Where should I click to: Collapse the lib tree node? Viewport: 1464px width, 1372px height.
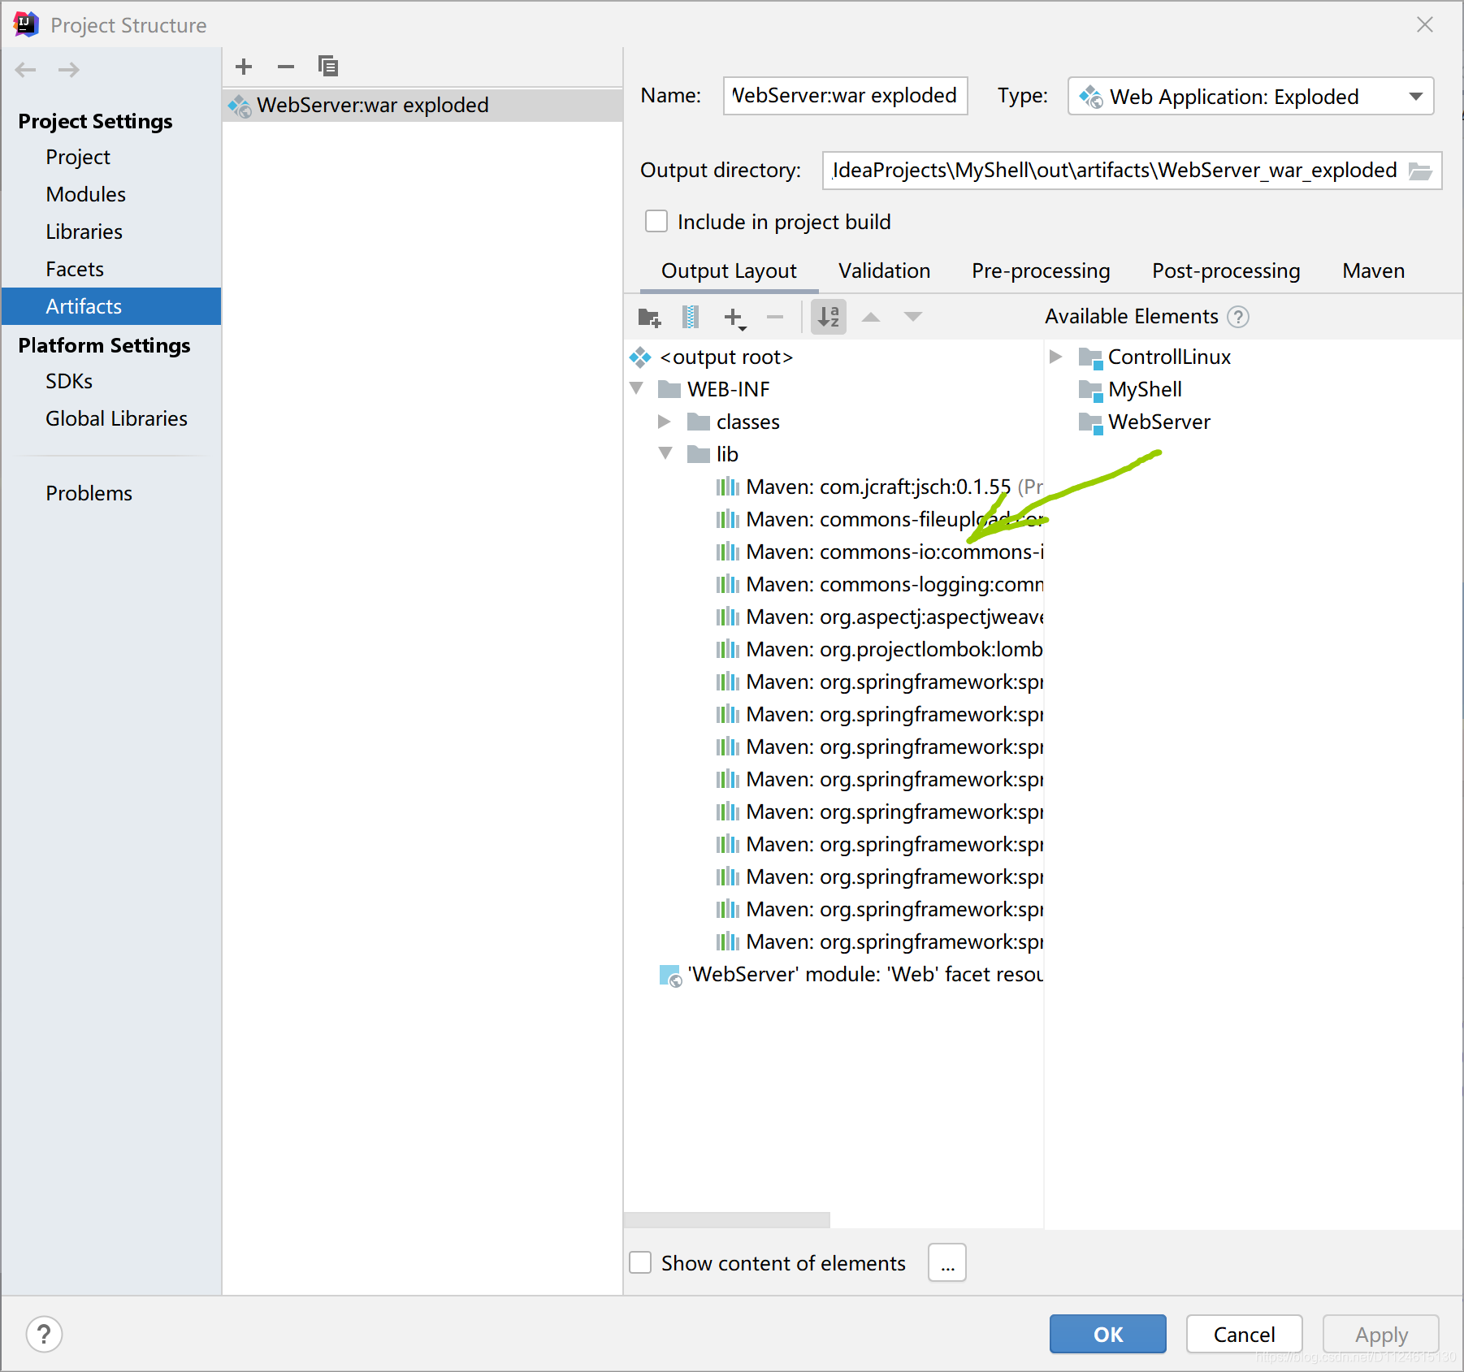(x=665, y=453)
